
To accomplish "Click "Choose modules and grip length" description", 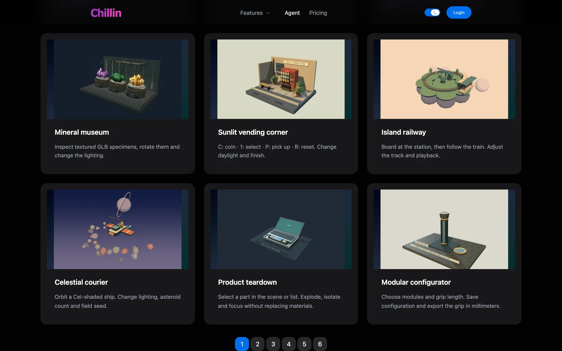I will pos(441,301).
